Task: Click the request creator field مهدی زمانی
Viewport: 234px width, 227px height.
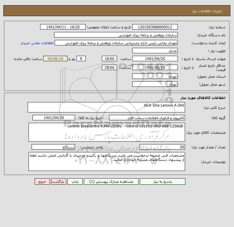Action: (116, 43)
